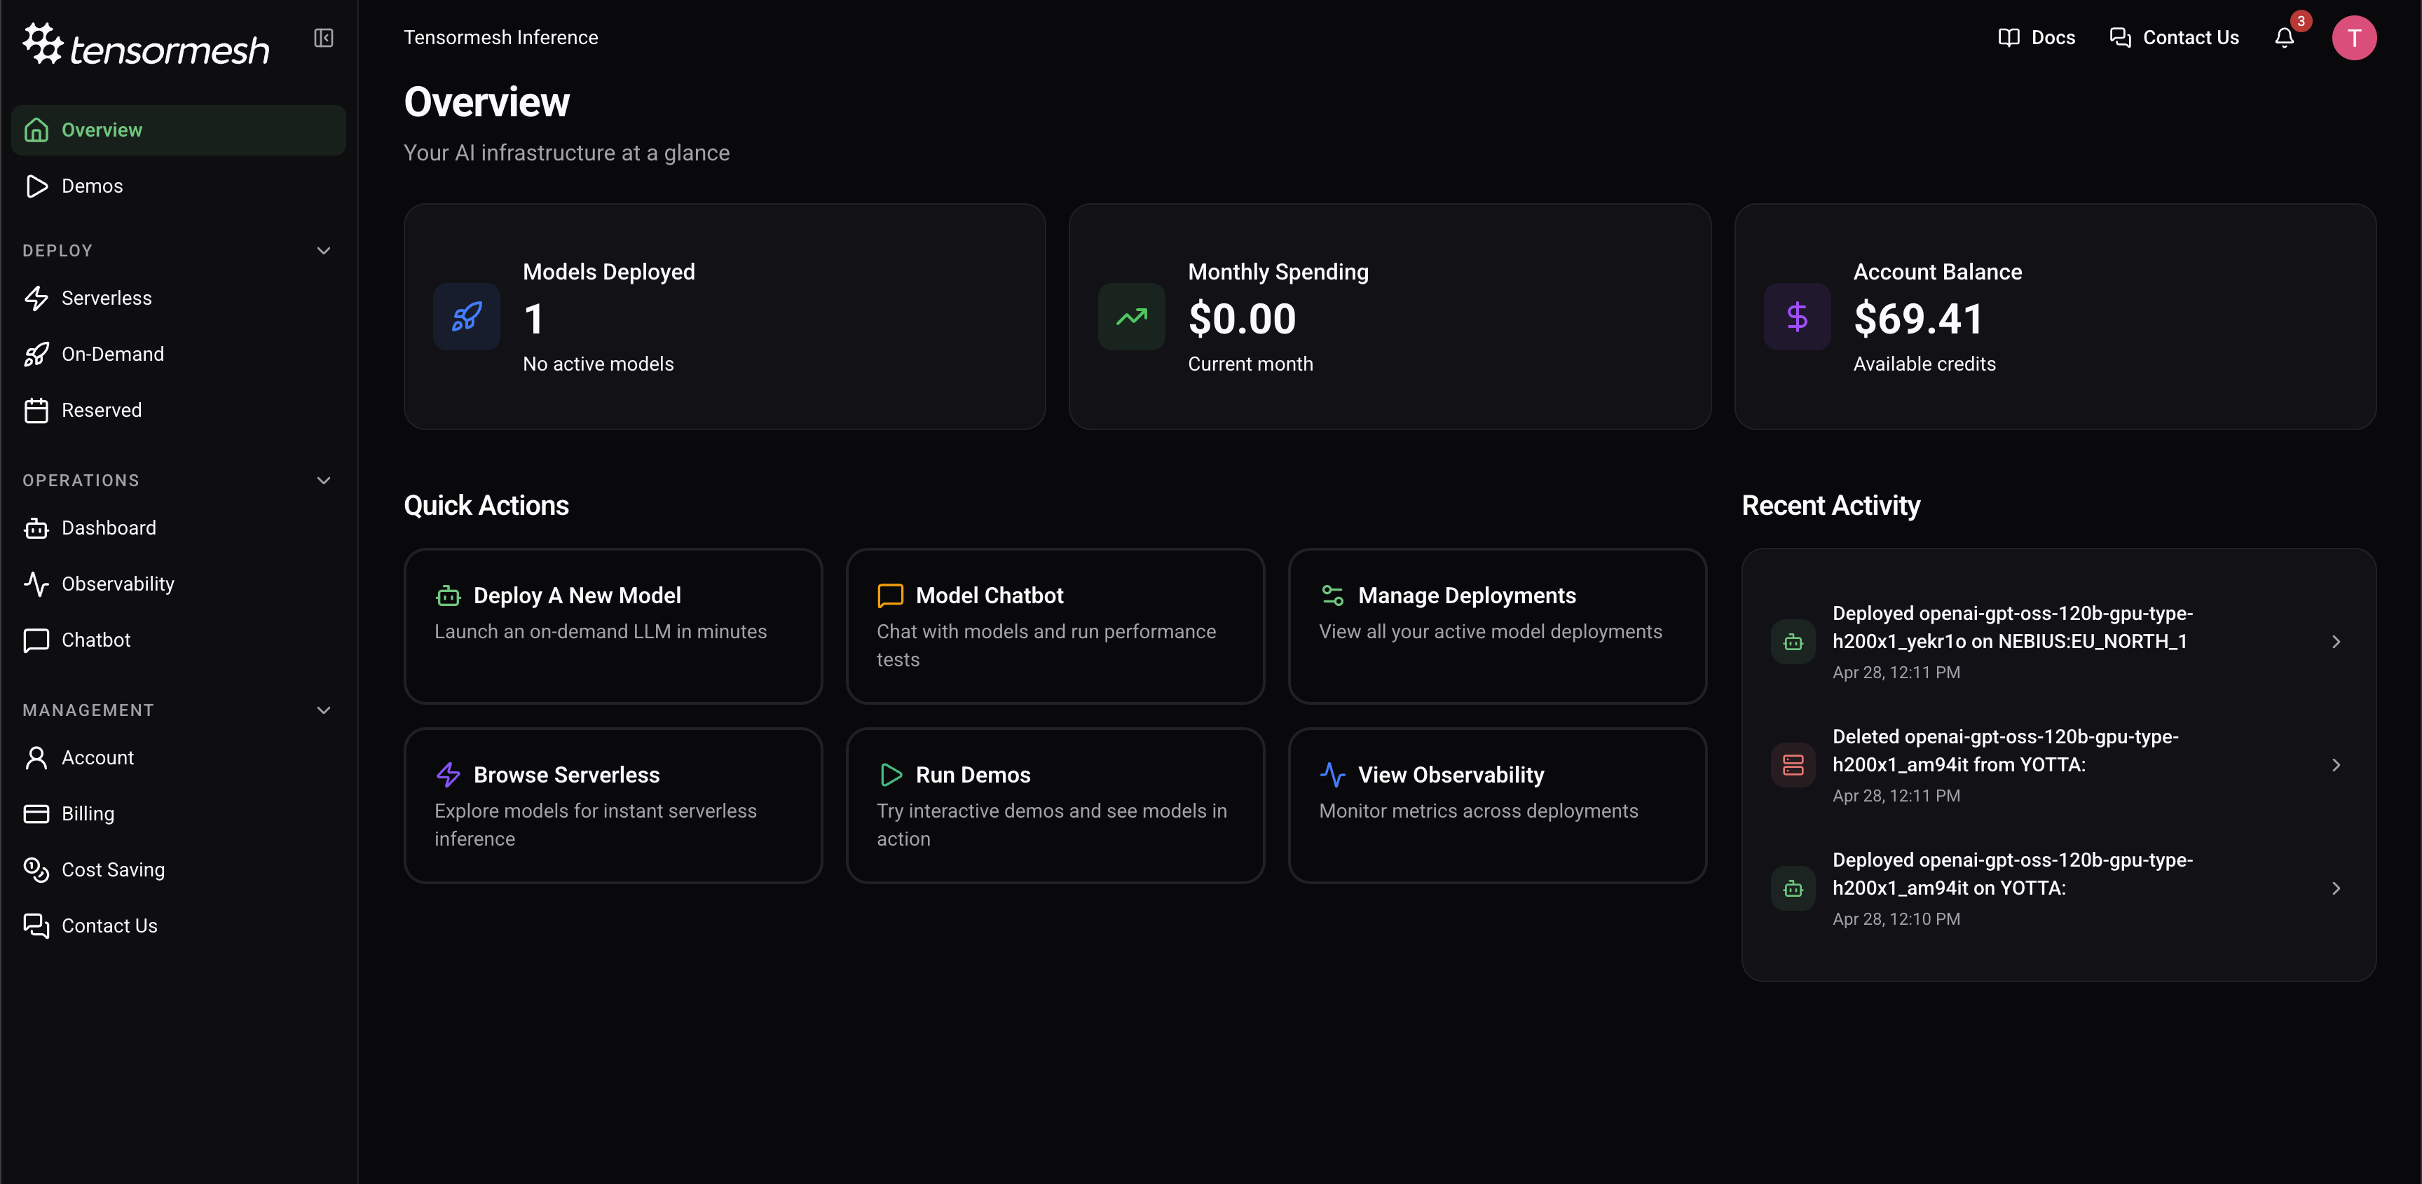Click the $69.41 balance value
Image resolution: width=2422 pixels, height=1184 pixels.
pyautogui.click(x=1918, y=319)
